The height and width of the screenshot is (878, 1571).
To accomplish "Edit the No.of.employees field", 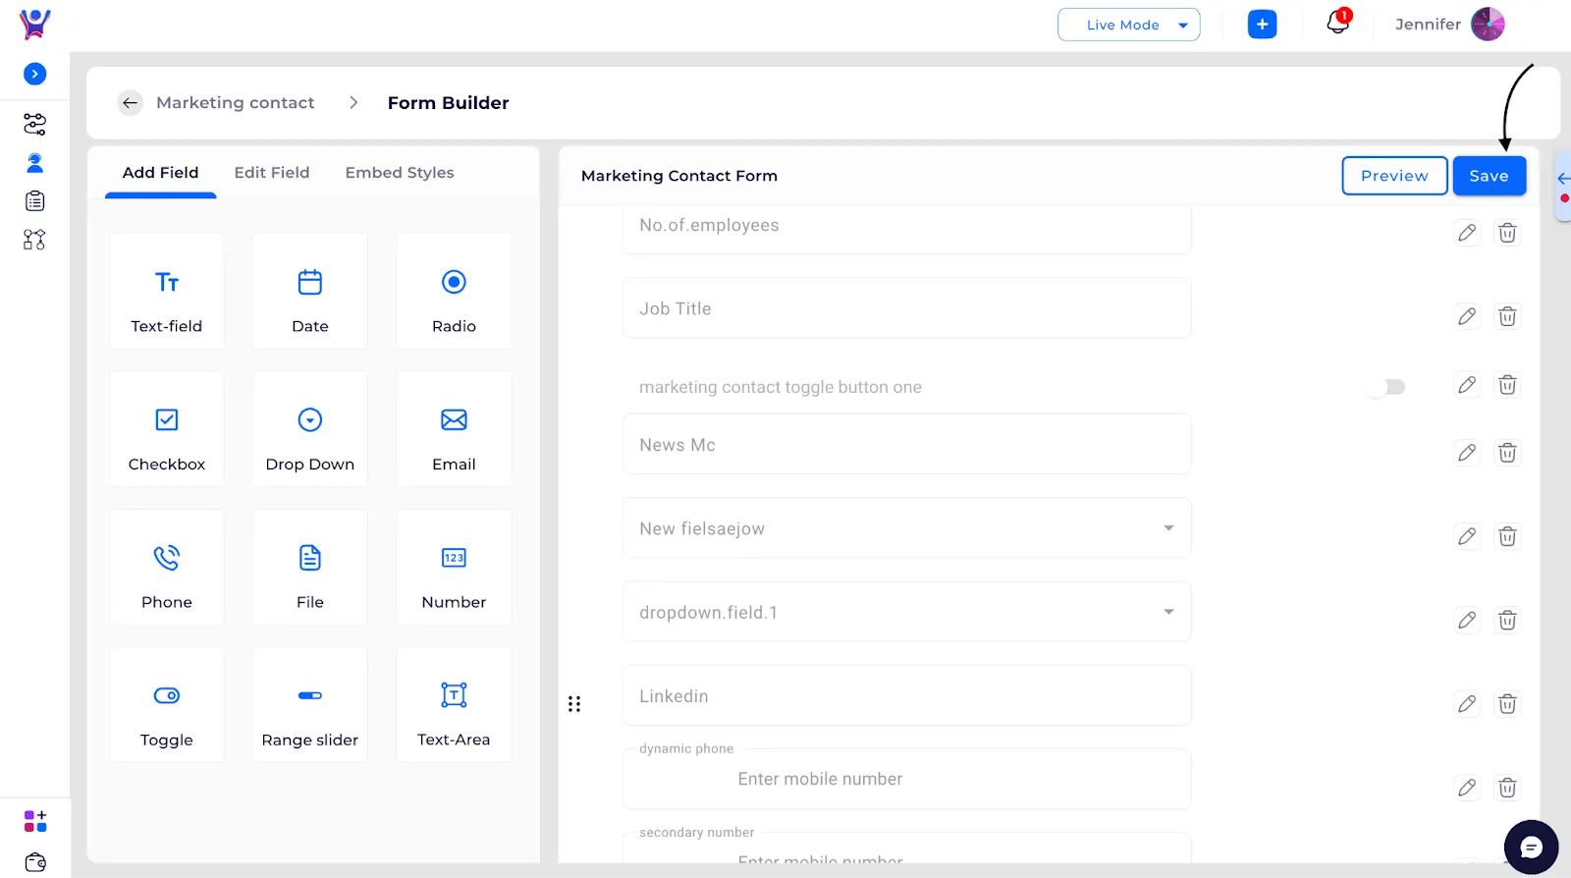I will point(1467,233).
